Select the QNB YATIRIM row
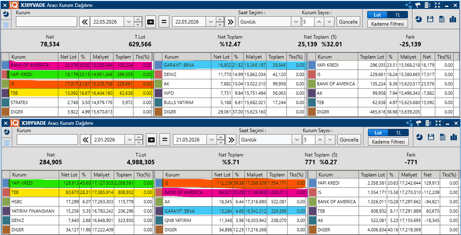 231,220
